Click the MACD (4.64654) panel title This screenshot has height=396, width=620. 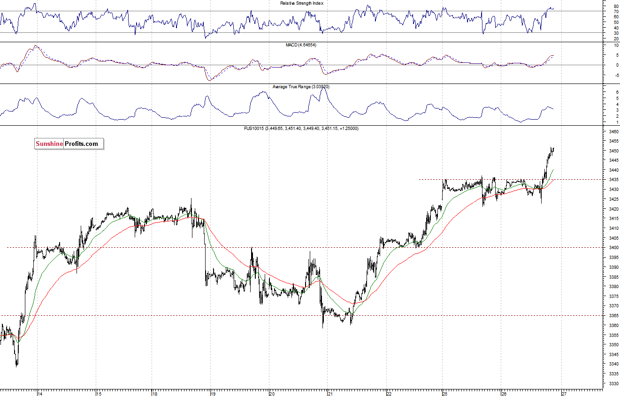pos(302,45)
